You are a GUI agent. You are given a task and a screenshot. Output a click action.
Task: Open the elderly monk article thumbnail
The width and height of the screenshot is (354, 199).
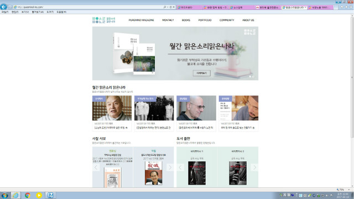click(x=112, y=108)
